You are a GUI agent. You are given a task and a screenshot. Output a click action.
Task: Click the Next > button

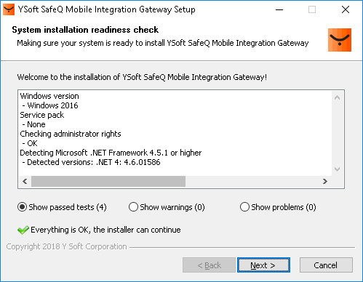[263, 265]
